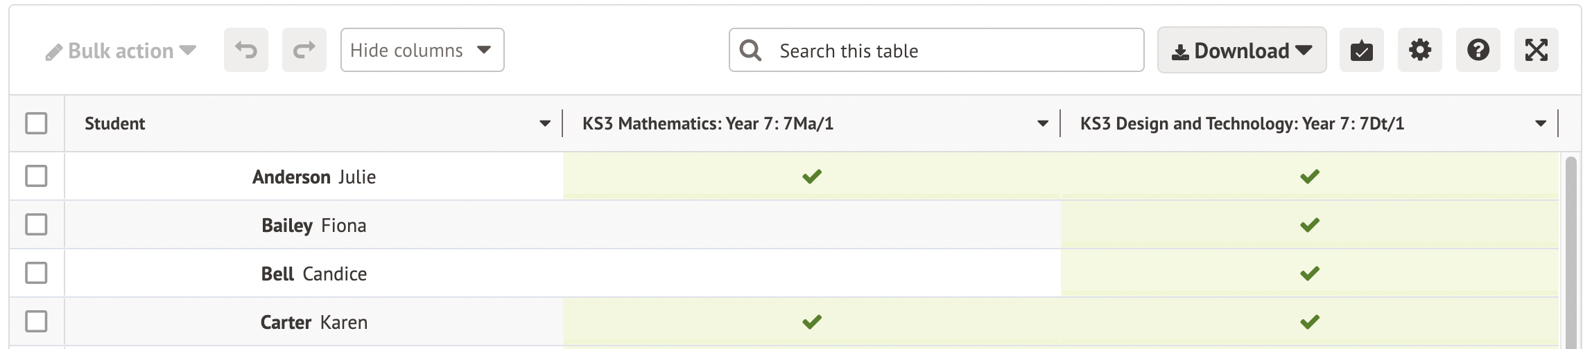Screen dimensions: 1592x349
Task: Toggle the select-all header checkbox
Action: point(36,123)
